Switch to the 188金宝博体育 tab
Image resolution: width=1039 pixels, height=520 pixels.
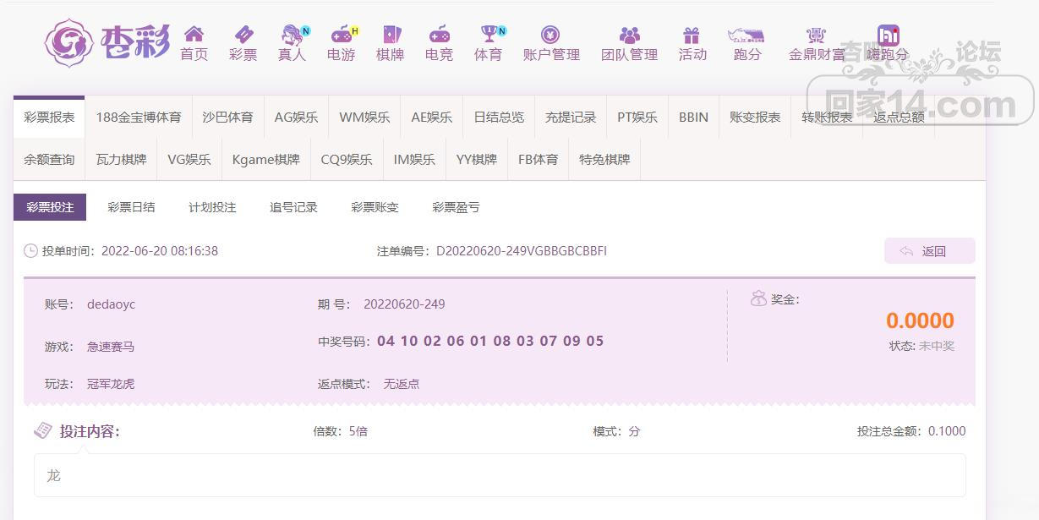pos(139,118)
